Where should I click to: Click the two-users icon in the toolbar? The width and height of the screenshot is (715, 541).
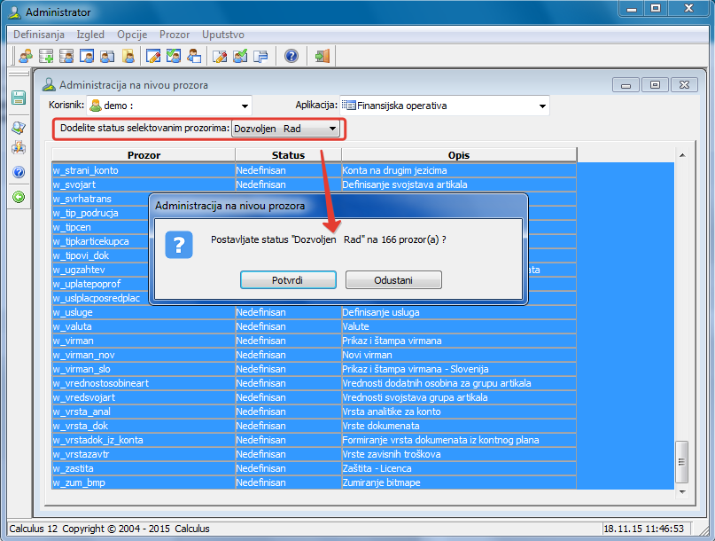[x=26, y=56]
